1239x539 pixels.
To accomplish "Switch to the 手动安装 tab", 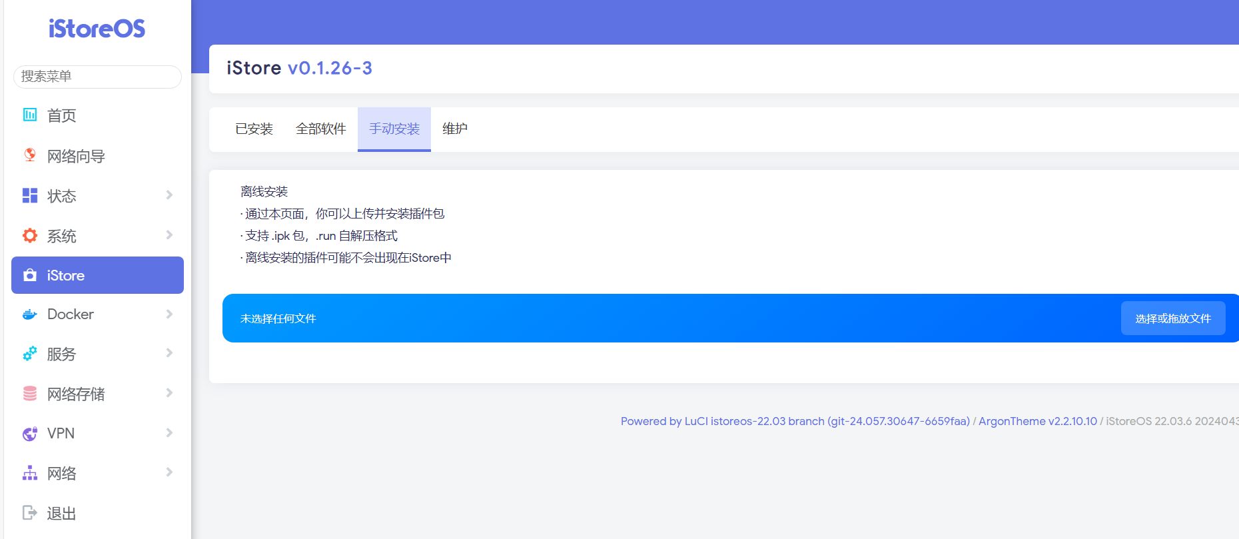I will pyautogui.click(x=394, y=129).
